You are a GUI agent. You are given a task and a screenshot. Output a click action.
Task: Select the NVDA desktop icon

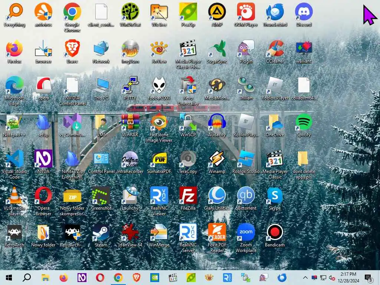coord(43,162)
